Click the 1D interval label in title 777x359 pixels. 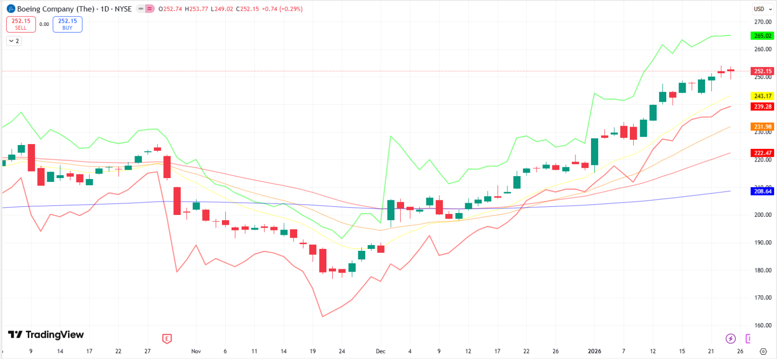coord(105,9)
